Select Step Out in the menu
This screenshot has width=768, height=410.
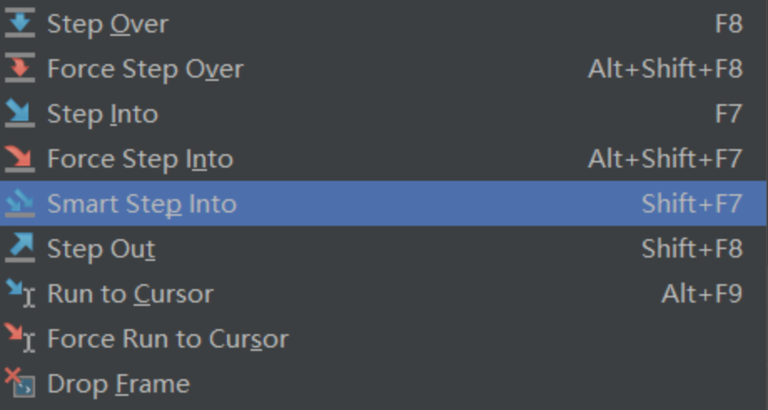(384, 248)
